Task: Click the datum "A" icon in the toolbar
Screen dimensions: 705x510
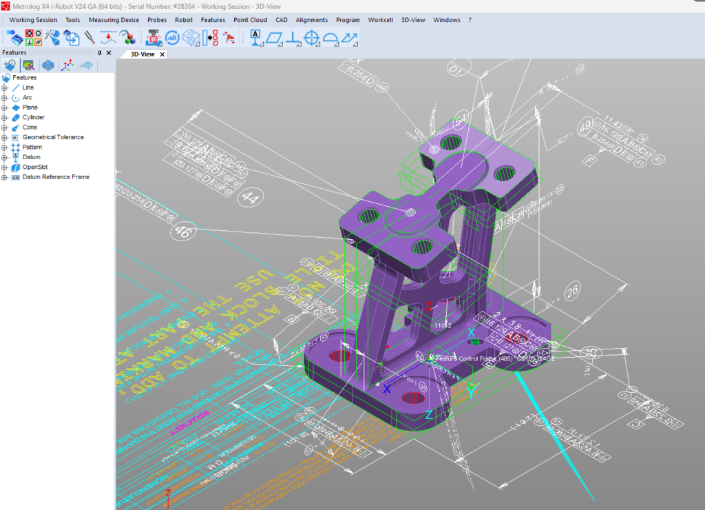Action: pos(256,38)
